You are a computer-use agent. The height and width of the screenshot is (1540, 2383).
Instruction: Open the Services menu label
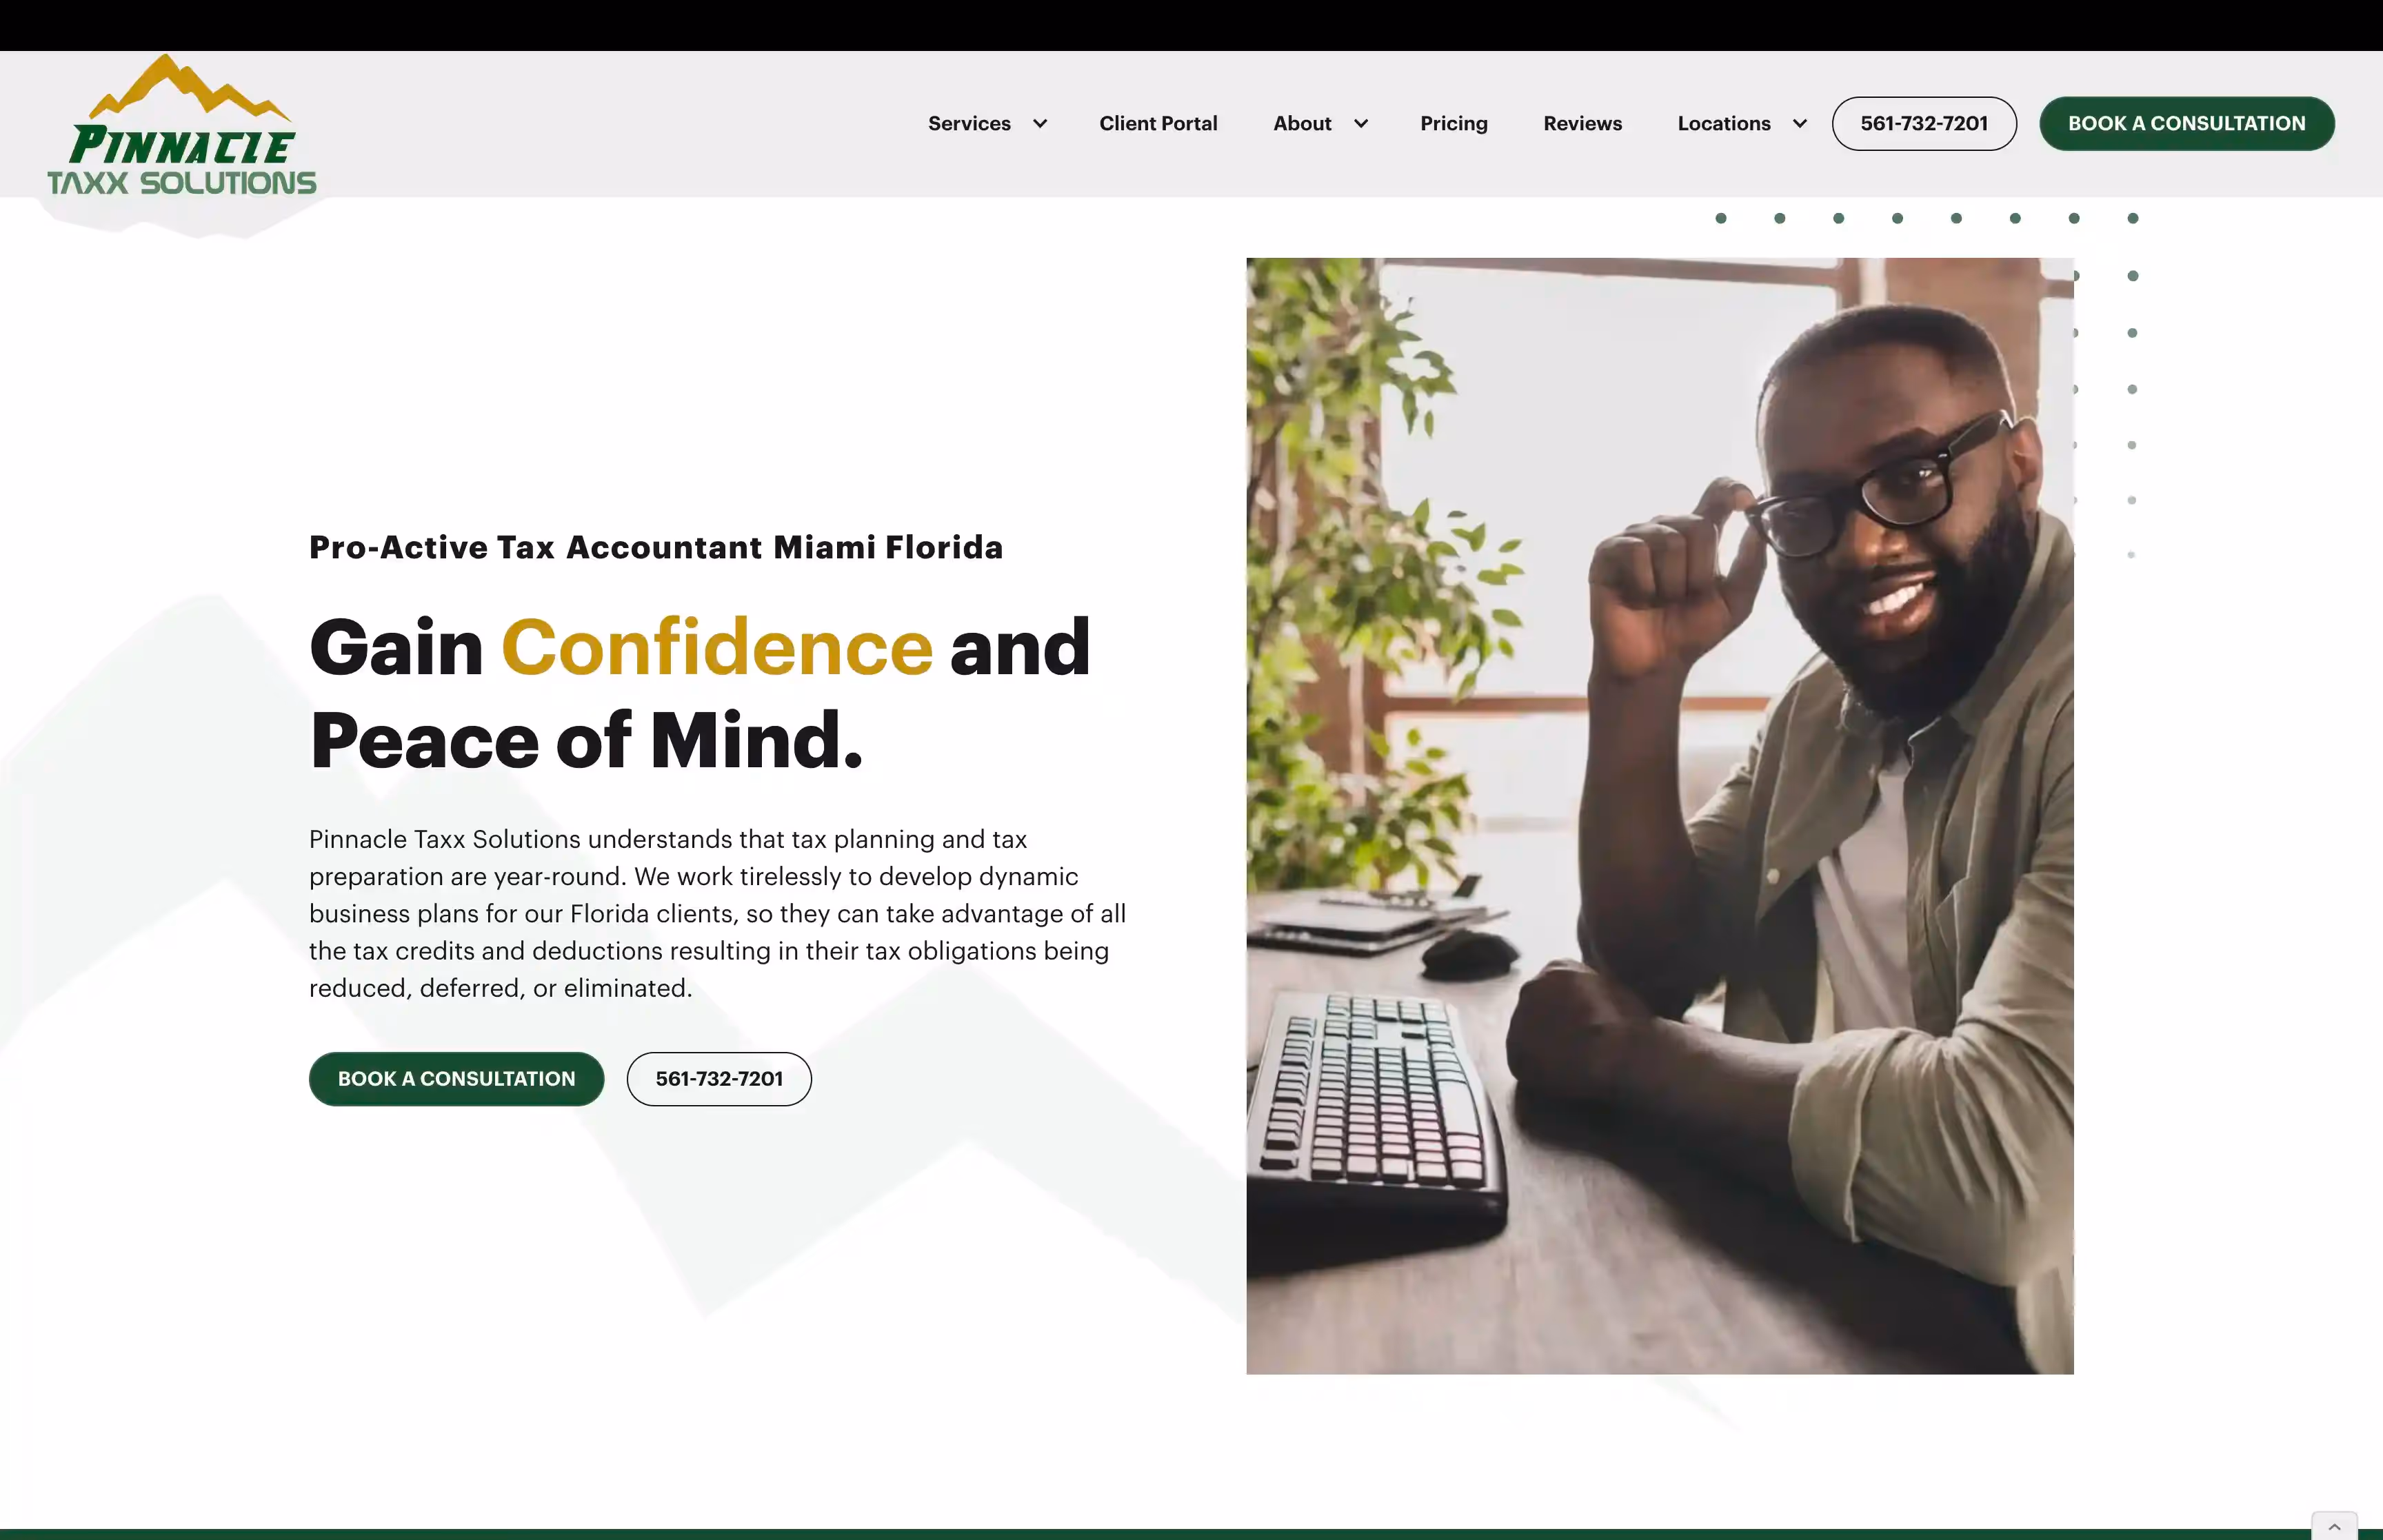(x=969, y=124)
